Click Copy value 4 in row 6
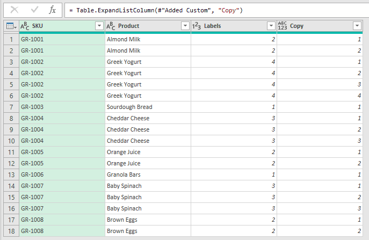The image size is (369, 240). click(320, 96)
